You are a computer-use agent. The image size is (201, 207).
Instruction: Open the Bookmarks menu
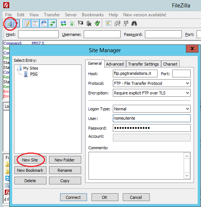pyautogui.click(x=93, y=15)
